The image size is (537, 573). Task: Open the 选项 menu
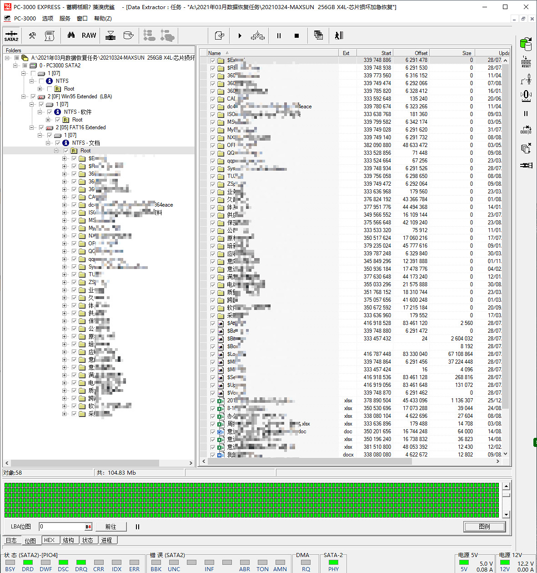(x=48, y=19)
